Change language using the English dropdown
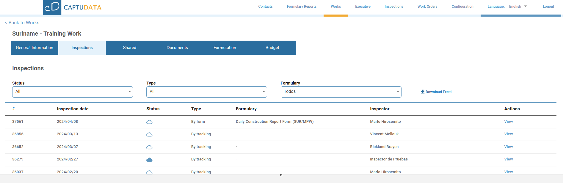563x183 pixels. click(x=518, y=7)
